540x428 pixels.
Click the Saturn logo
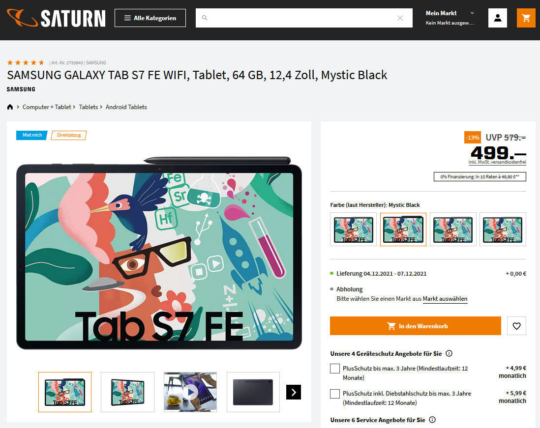(x=56, y=18)
